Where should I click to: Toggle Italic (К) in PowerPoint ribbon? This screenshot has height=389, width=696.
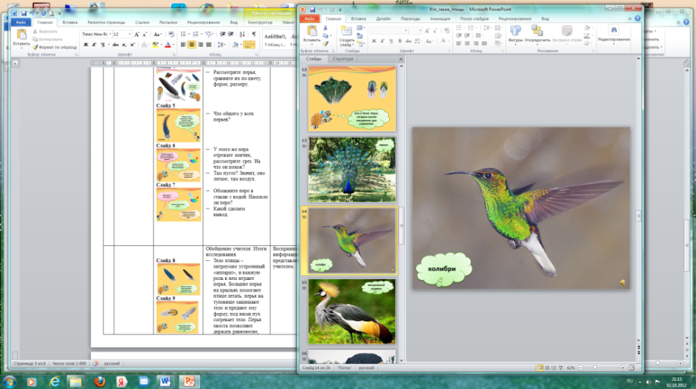pyautogui.click(x=382, y=41)
